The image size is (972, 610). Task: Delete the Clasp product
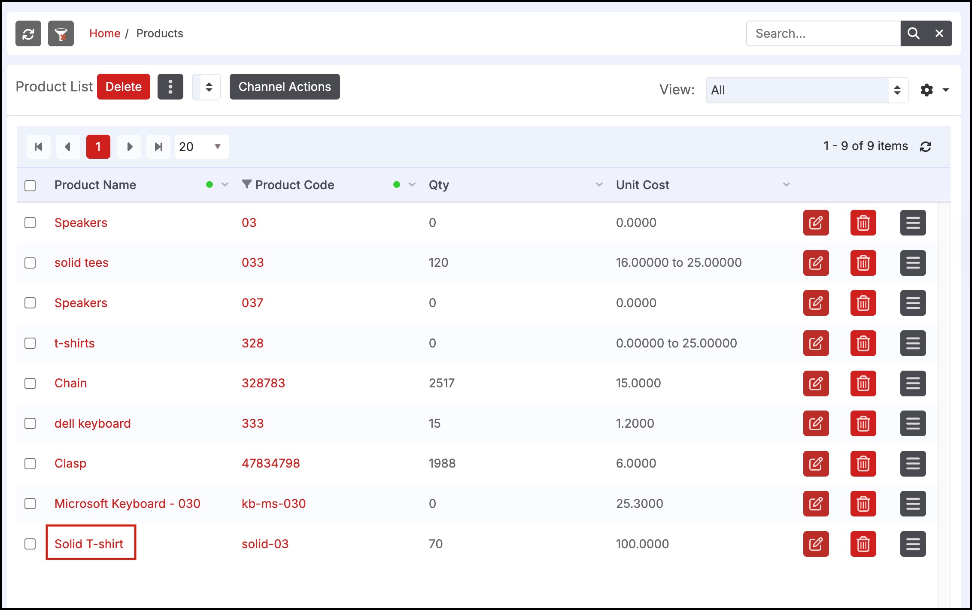[x=863, y=464]
